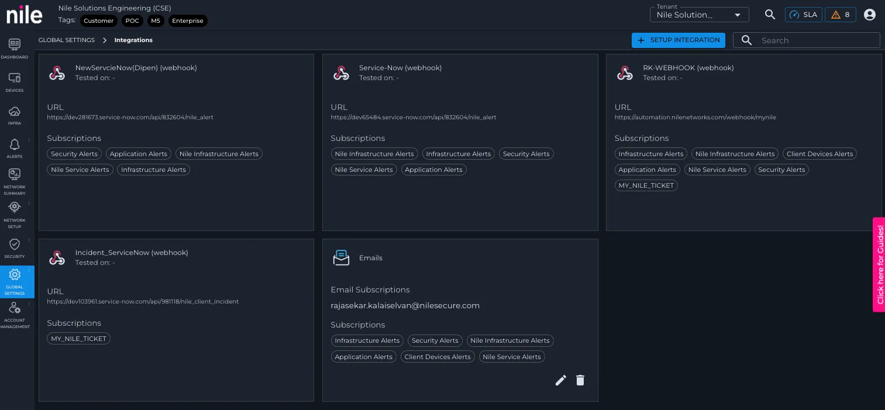The image size is (885, 410).
Task: Click the Nile logo
Action: [25, 15]
